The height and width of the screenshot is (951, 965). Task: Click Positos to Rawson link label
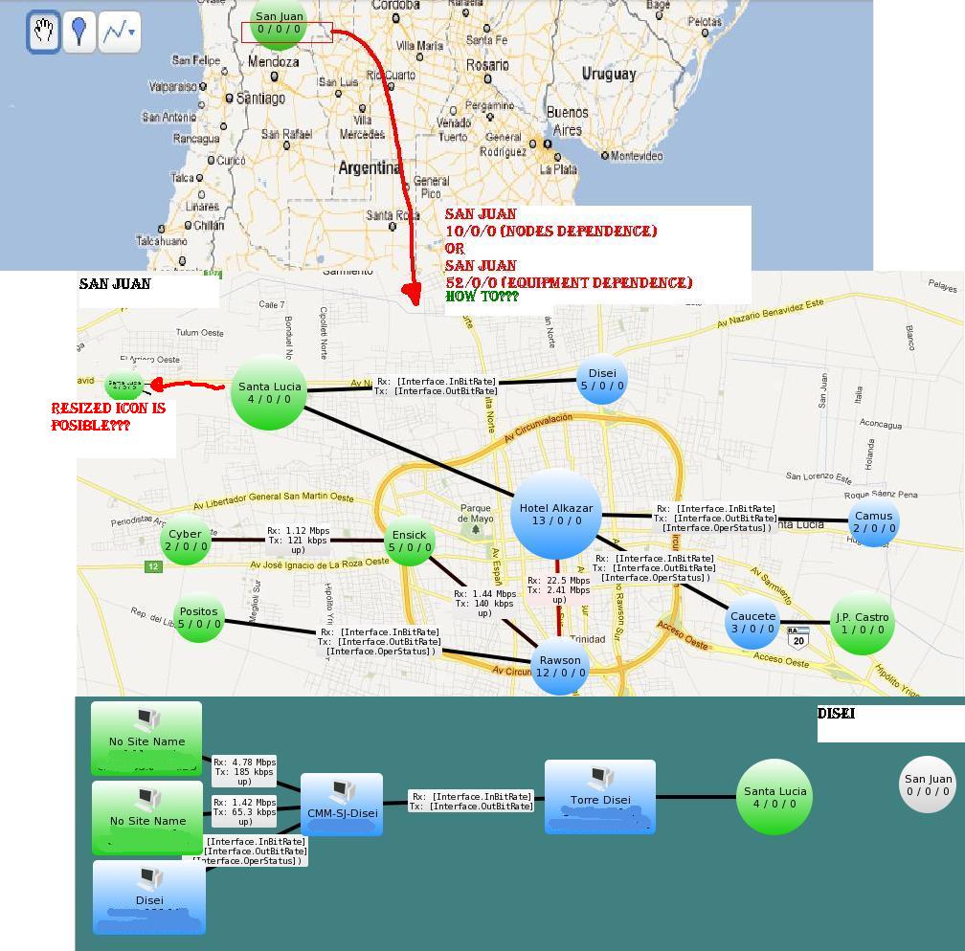pyautogui.click(x=380, y=642)
